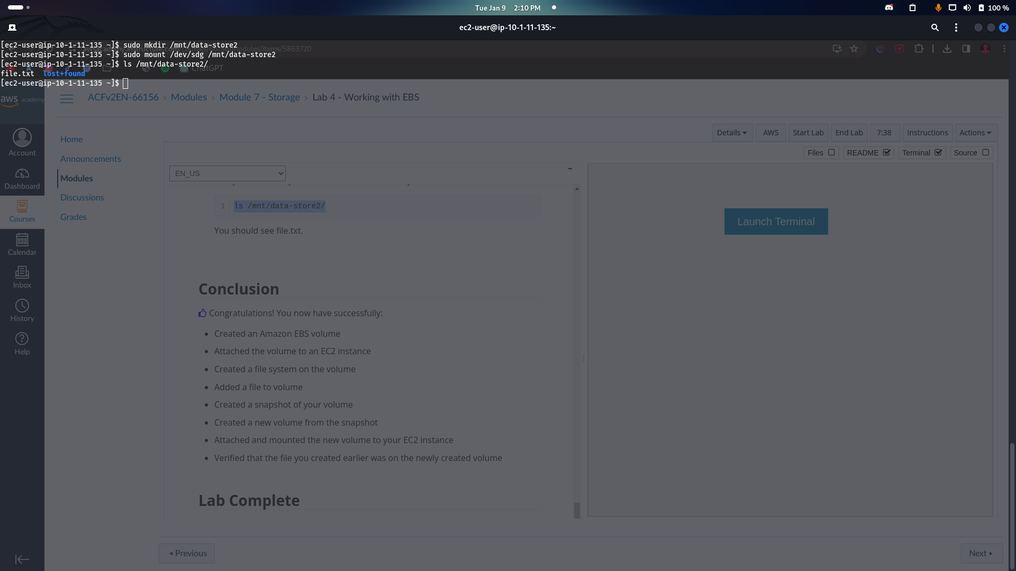Open the Calendar sidebar icon
The width and height of the screenshot is (1016, 571).
[22, 245]
